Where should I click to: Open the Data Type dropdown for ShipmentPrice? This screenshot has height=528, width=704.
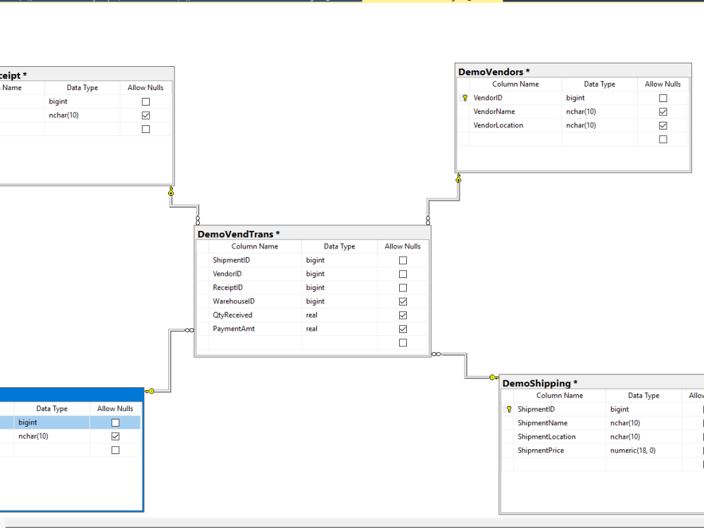pos(643,450)
